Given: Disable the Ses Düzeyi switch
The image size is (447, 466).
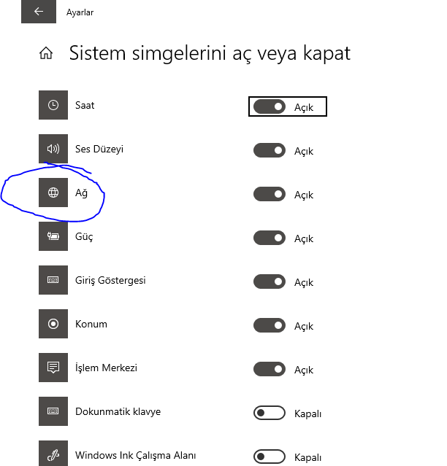Looking at the screenshot, I should pyautogui.click(x=269, y=151).
